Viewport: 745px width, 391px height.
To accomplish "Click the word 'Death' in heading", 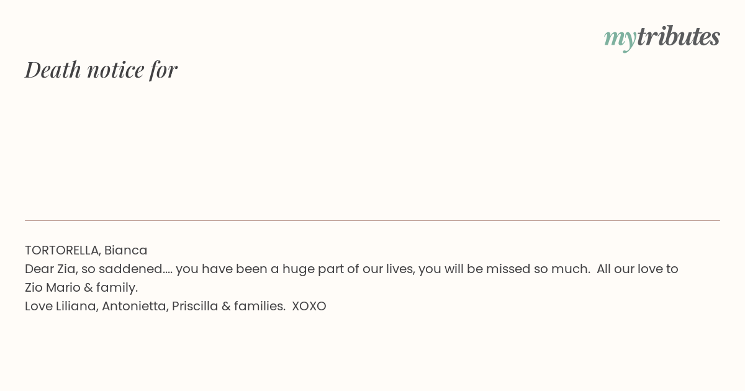I will (53, 70).
